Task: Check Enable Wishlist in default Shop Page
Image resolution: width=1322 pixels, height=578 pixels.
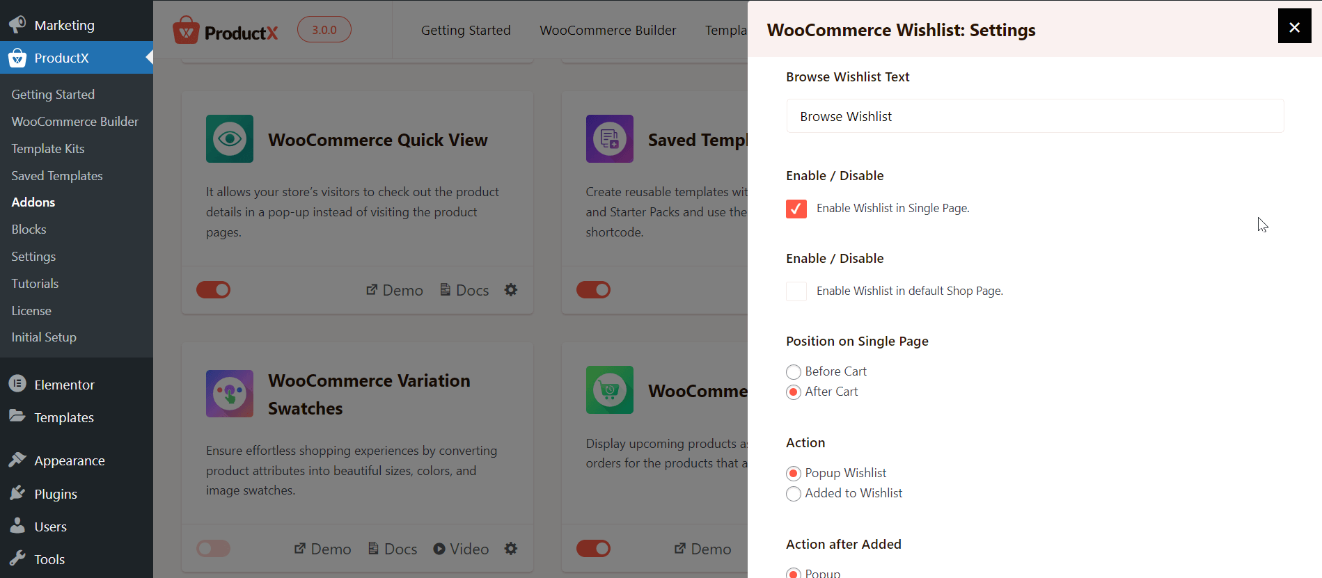Action: tap(796, 291)
